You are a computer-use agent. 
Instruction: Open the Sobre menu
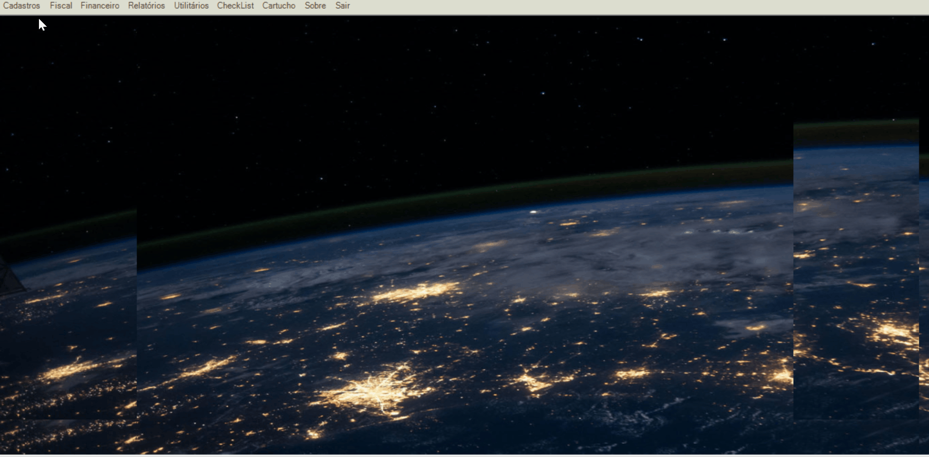[316, 6]
